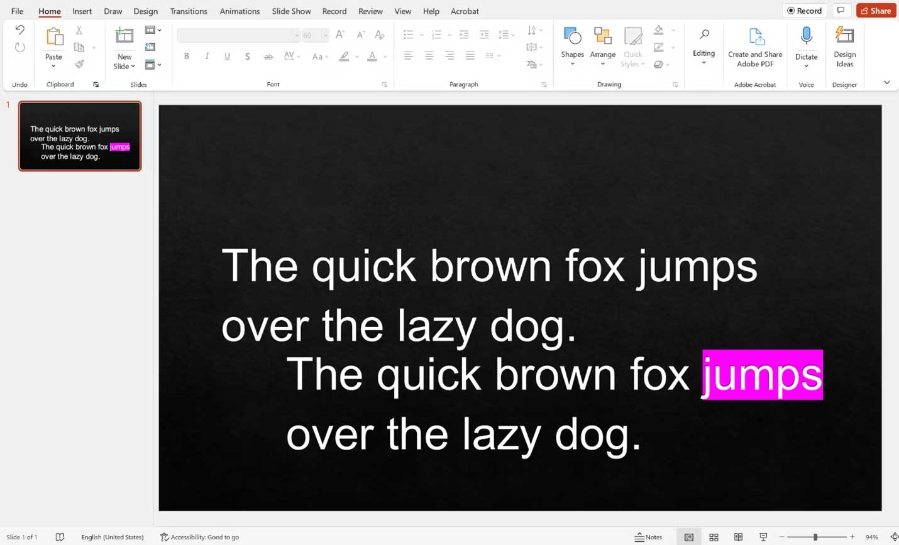The height and width of the screenshot is (545, 899).
Task: Open the Font Size dropdown
Action: pos(324,35)
